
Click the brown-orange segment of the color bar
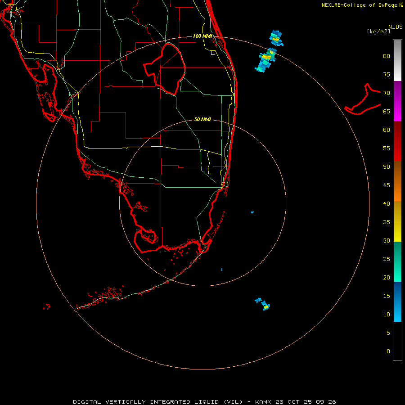pyautogui.click(x=397, y=181)
